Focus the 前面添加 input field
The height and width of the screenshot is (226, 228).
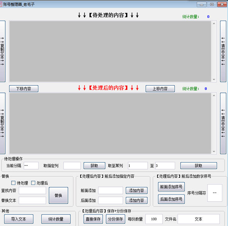click(x=111, y=191)
